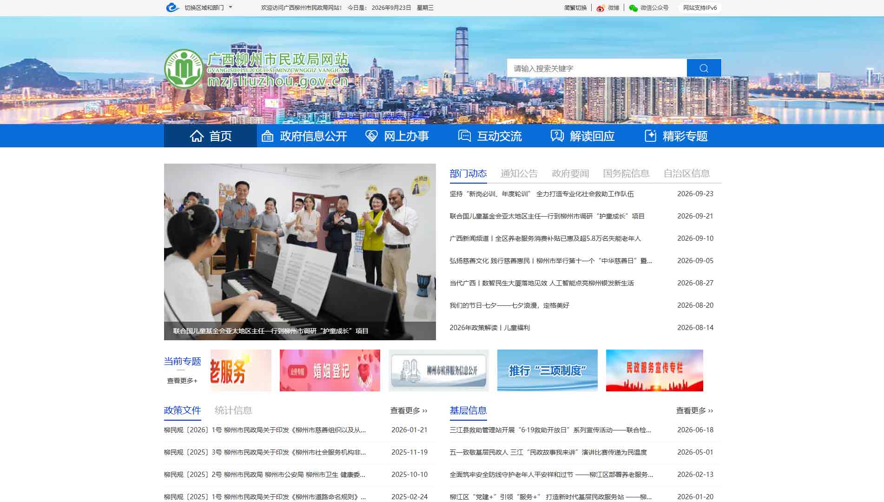Image resolution: width=884 pixels, height=502 pixels.
Task: Click the piano photo news slide
Action: pyautogui.click(x=300, y=251)
